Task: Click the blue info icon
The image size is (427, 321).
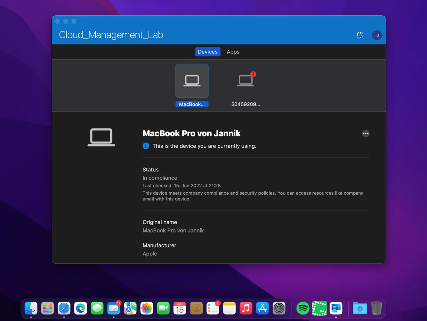Action: [146, 146]
